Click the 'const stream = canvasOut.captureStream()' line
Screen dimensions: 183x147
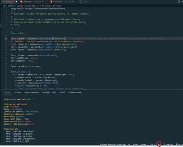coord(34,55)
